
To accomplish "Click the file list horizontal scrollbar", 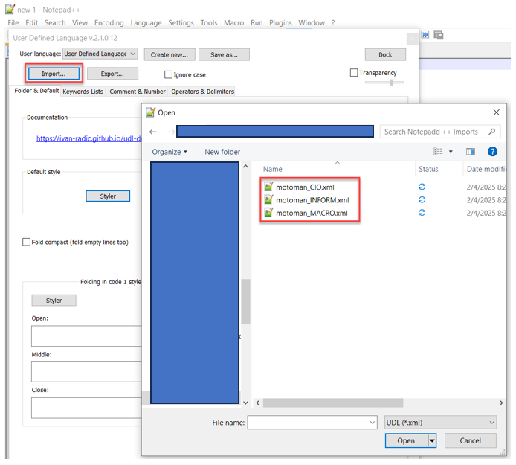I will (333, 403).
